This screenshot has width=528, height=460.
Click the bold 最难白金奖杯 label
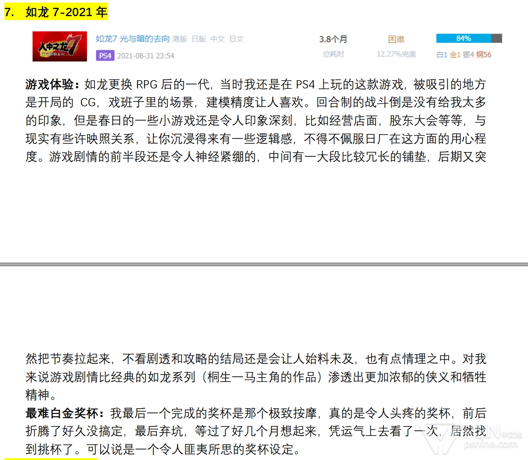65,413
